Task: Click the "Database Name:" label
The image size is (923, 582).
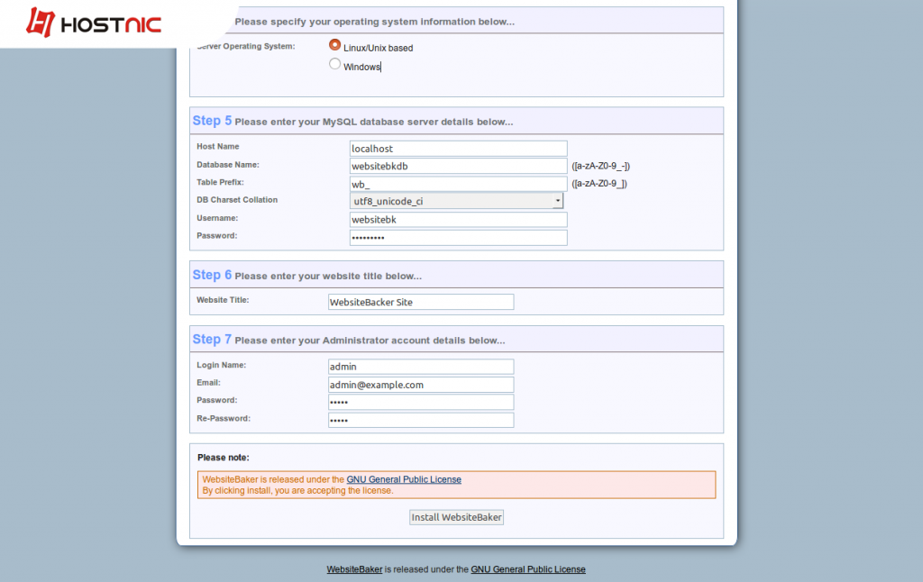Action: tap(228, 165)
